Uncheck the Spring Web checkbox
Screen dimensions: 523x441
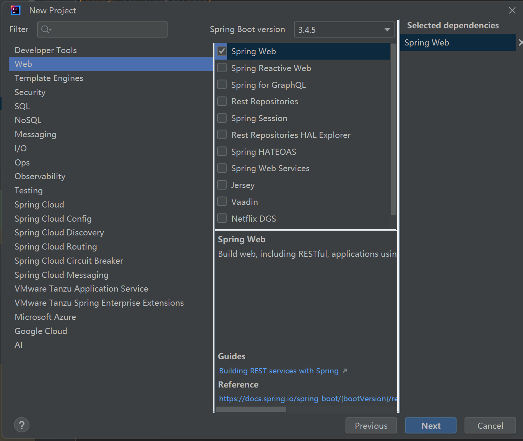point(222,51)
